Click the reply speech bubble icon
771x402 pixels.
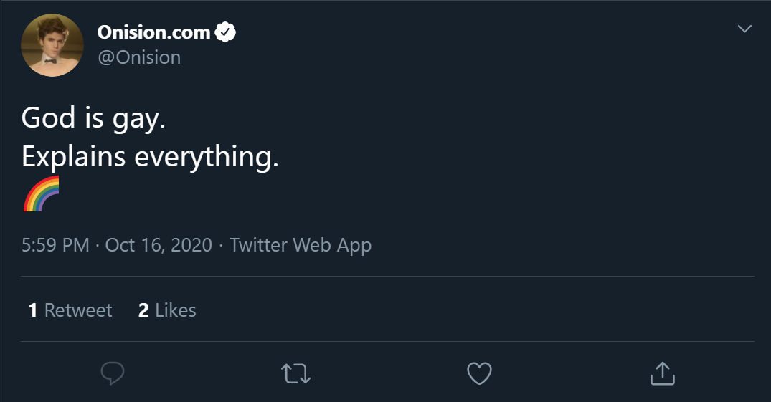point(113,373)
